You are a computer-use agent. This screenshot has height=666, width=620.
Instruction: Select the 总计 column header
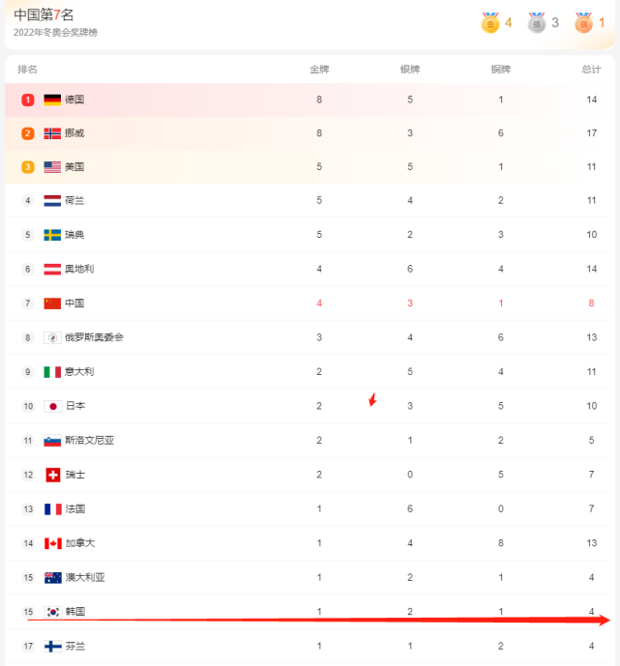[x=591, y=70]
